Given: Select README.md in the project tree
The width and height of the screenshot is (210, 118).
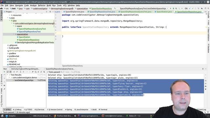Looking at the screenshot, I should click(14, 64).
